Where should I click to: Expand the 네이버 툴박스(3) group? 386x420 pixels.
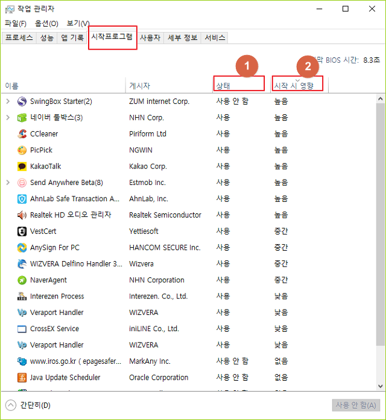8,118
